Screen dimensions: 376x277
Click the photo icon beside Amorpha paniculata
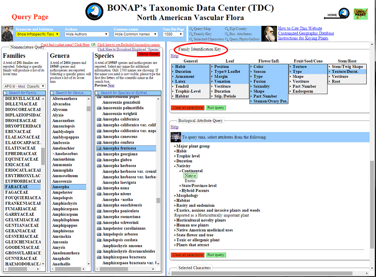click(99, 211)
